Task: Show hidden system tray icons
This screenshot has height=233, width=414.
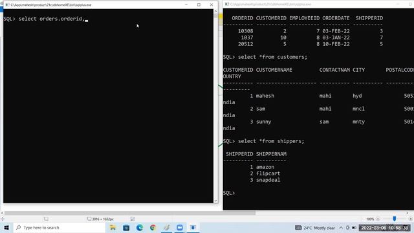Action: click(x=341, y=228)
